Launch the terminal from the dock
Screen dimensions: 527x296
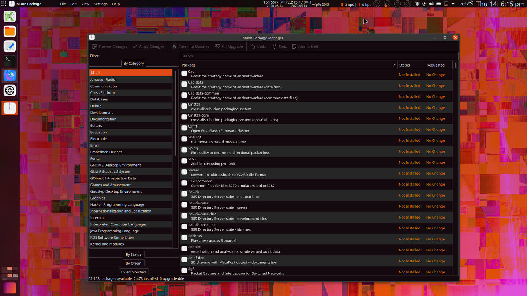pyautogui.click(x=10, y=61)
